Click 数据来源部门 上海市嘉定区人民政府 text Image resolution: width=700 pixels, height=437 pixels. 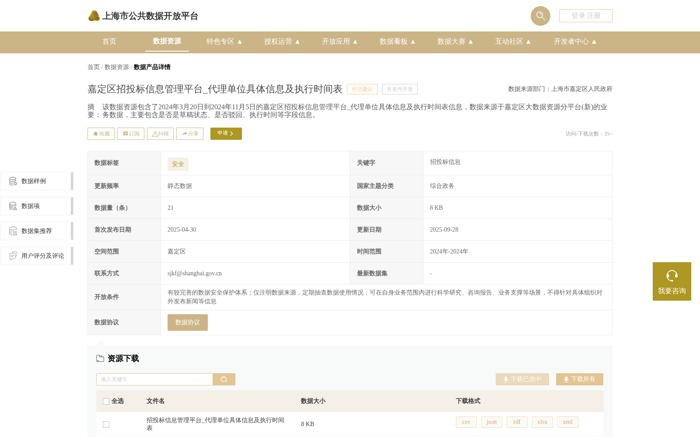point(560,89)
